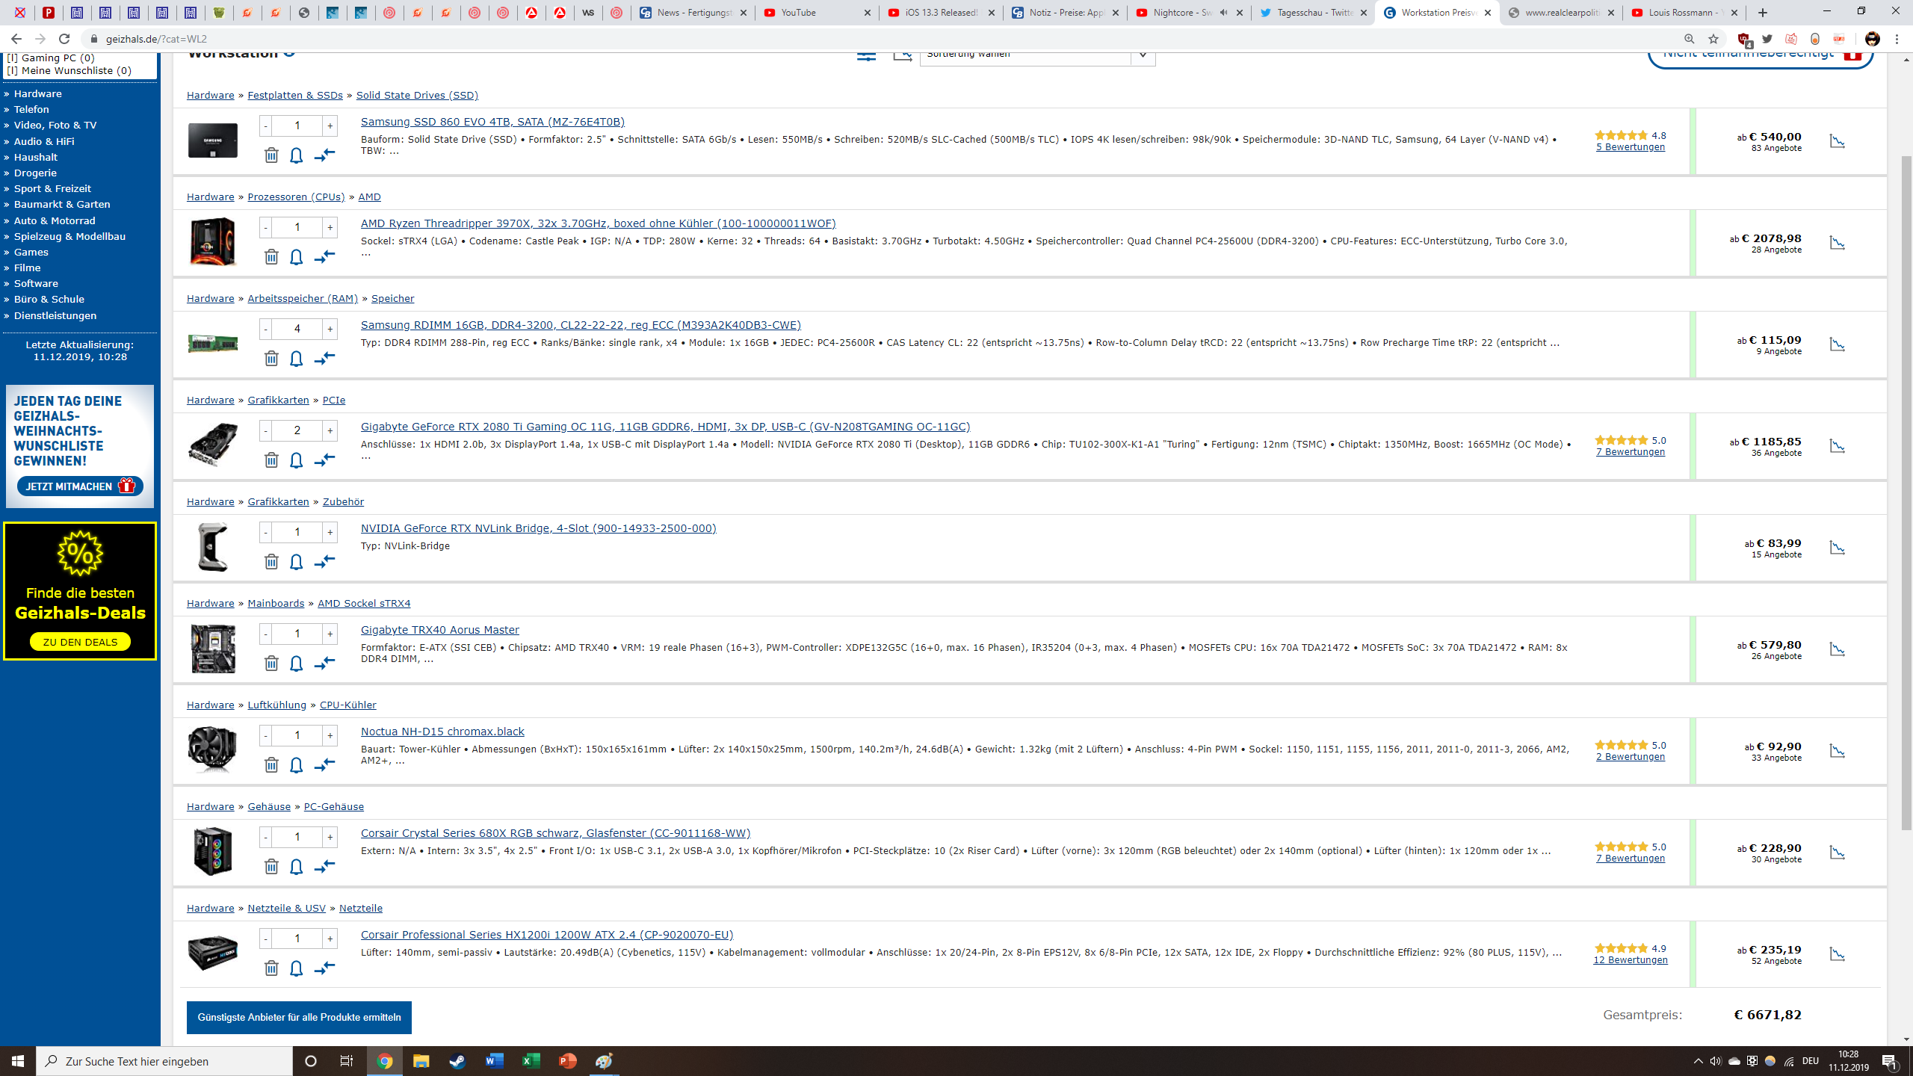Increase Gigabyte TRX40 Aorus Master quantity

tap(330, 634)
